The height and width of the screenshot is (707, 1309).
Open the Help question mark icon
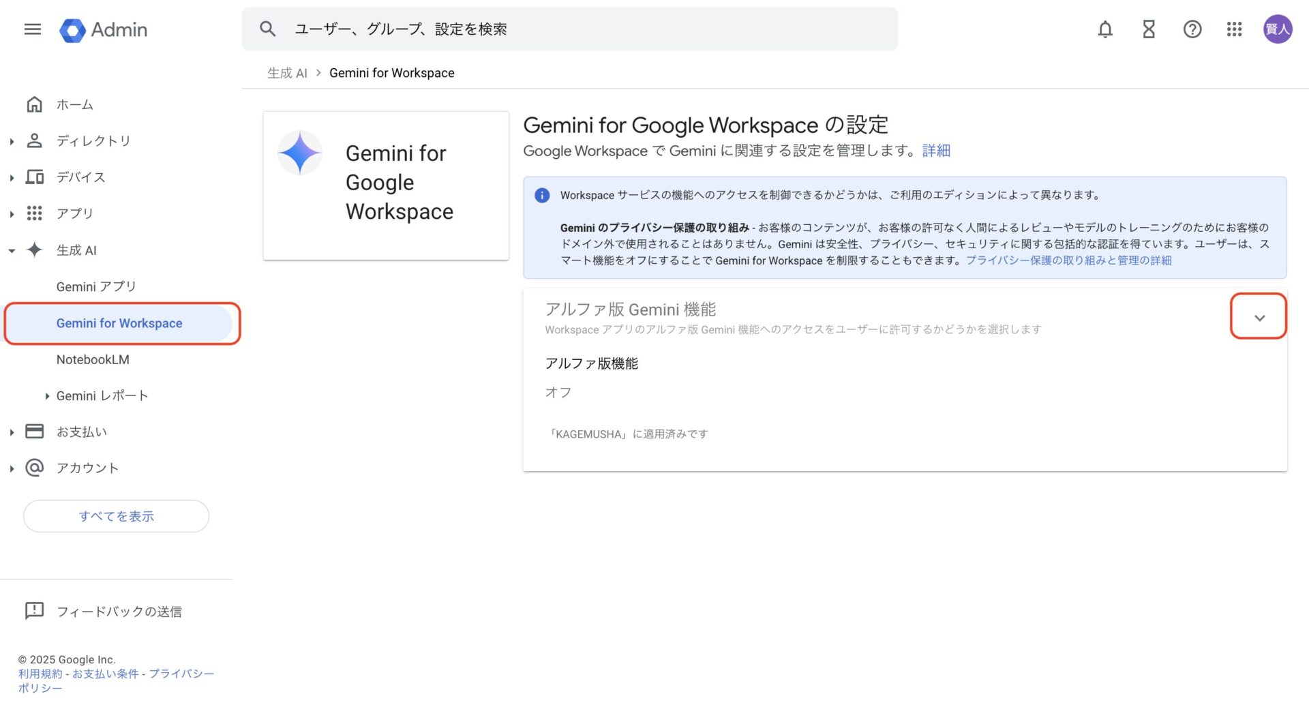coord(1192,29)
